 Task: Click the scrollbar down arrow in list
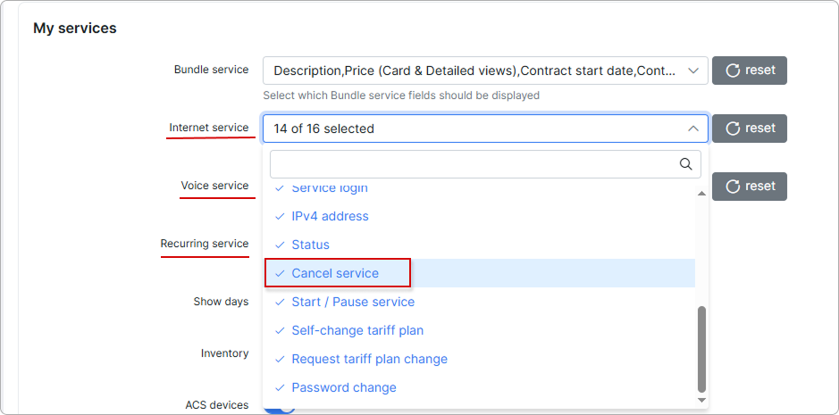[701, 401]
